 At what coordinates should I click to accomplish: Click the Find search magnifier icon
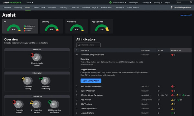click(191, 2)
